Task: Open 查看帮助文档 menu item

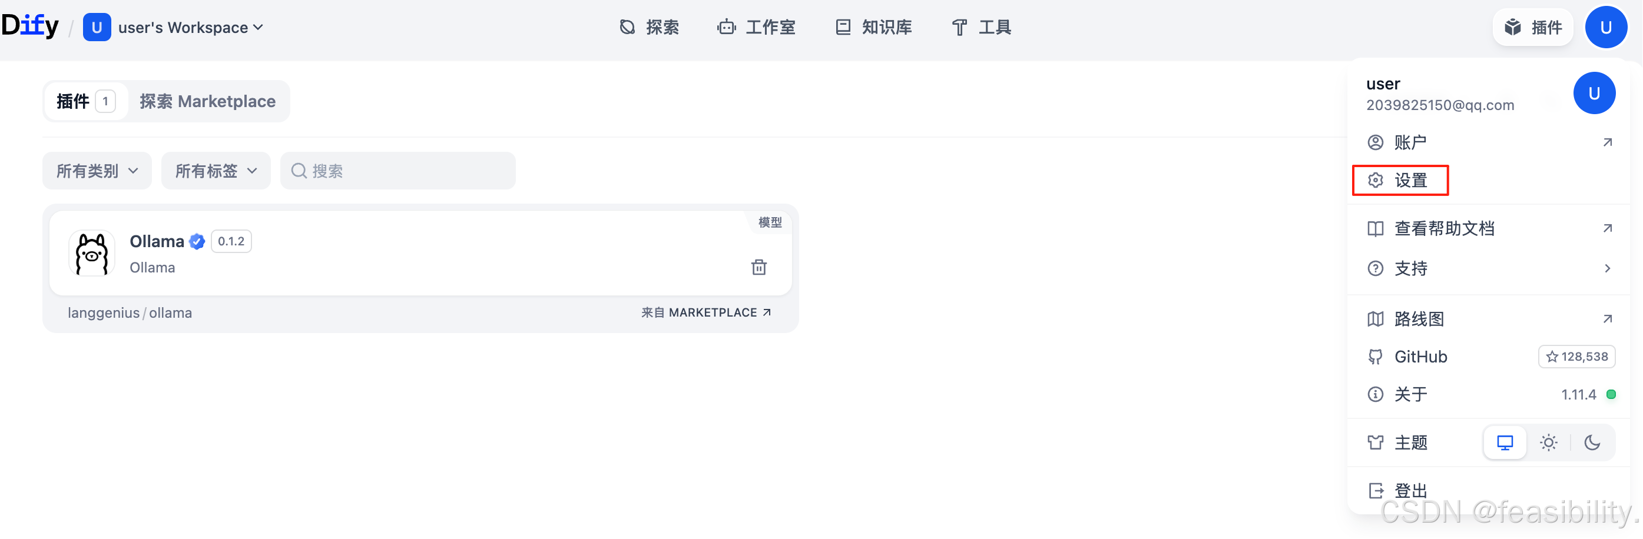Action: pyautogui.click(x=1488, y=228)
